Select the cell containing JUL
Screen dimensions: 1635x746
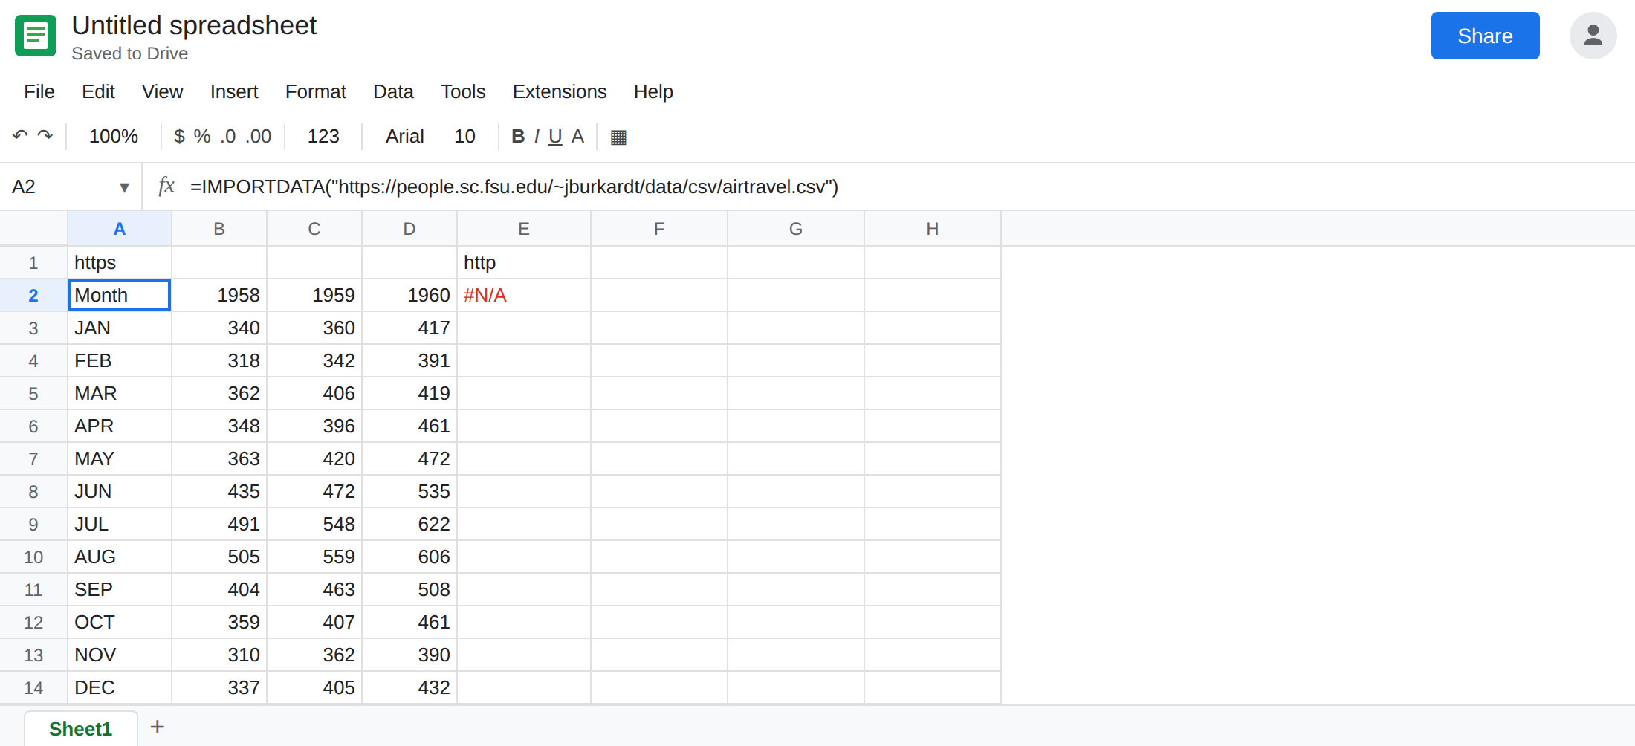tap(120, 524)
